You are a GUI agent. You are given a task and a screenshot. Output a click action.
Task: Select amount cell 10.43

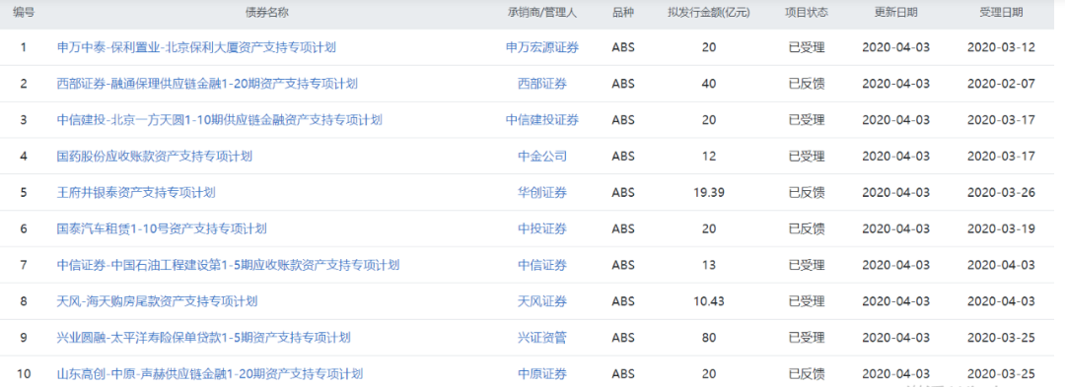[x=709, y=301]
